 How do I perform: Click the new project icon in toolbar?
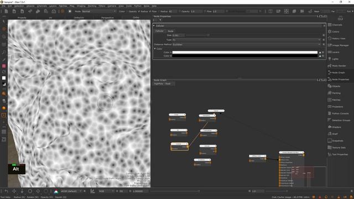pyautogui.click(x=6, y=11)
